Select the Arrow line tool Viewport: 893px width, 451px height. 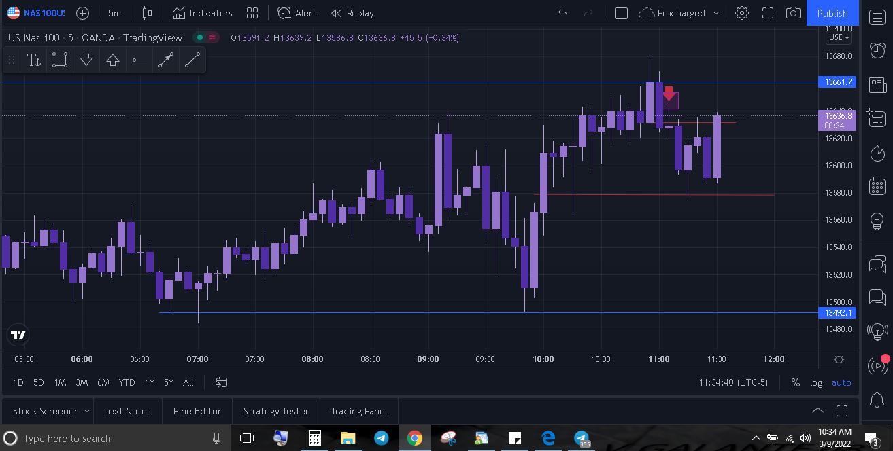tap(166, 60)
